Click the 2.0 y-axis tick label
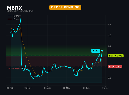This screenshot has height=95, width=129. click(x=109, y=78)
